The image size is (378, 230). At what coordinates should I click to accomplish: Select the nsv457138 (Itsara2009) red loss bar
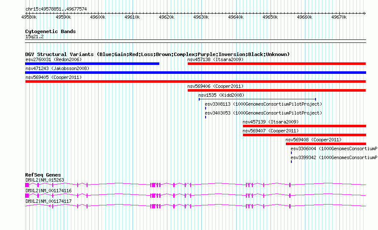coord(277,64)
